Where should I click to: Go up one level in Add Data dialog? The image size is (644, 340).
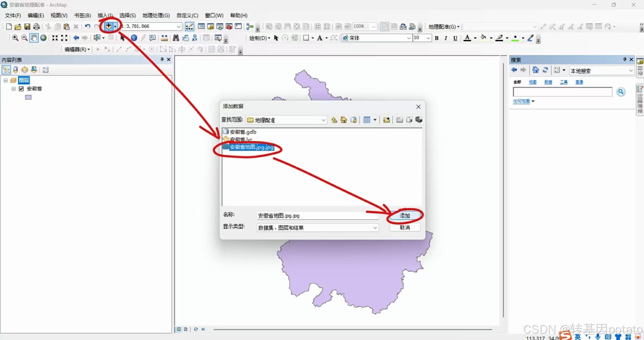point(334,120)
